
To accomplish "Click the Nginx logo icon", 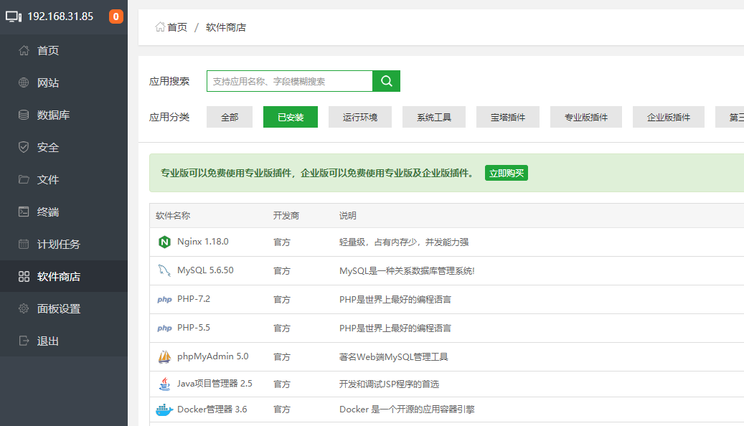I will point(164,242).
